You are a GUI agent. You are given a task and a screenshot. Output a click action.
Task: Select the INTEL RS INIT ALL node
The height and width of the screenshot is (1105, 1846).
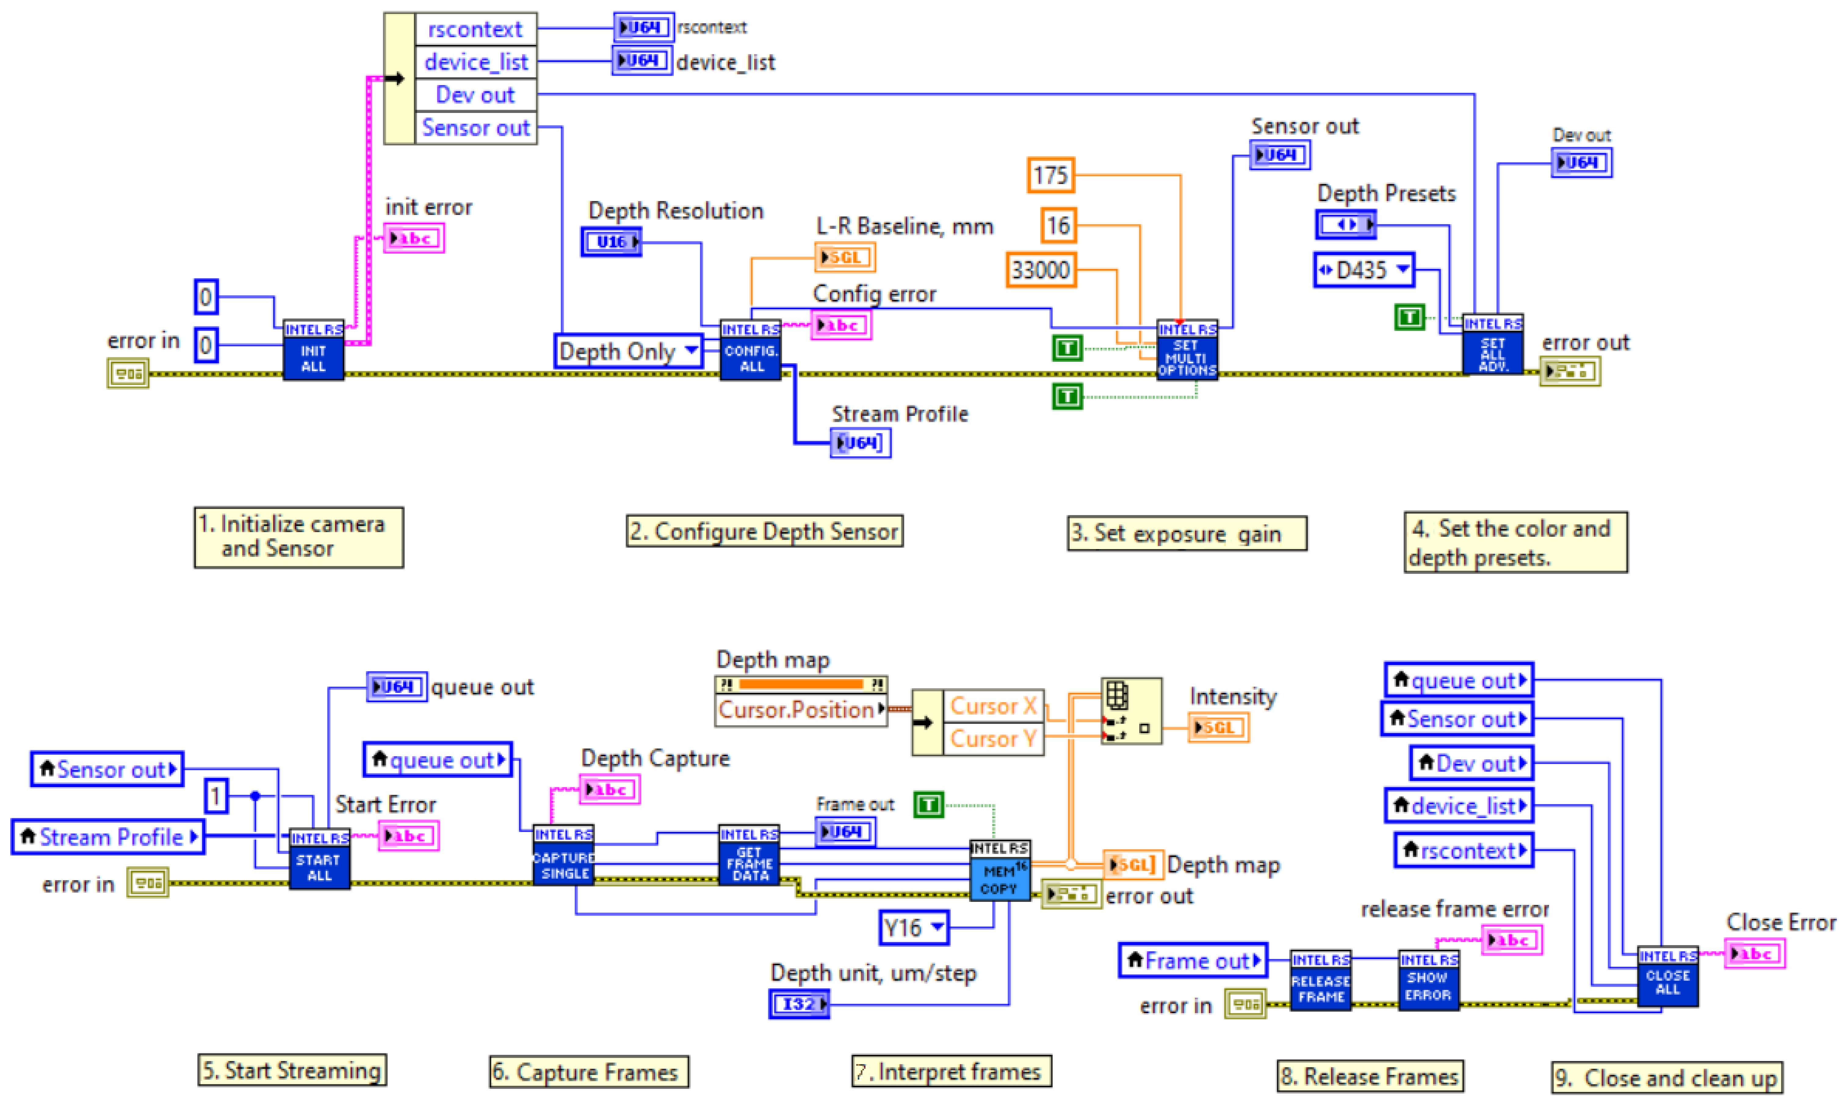[x=313, y=349]
